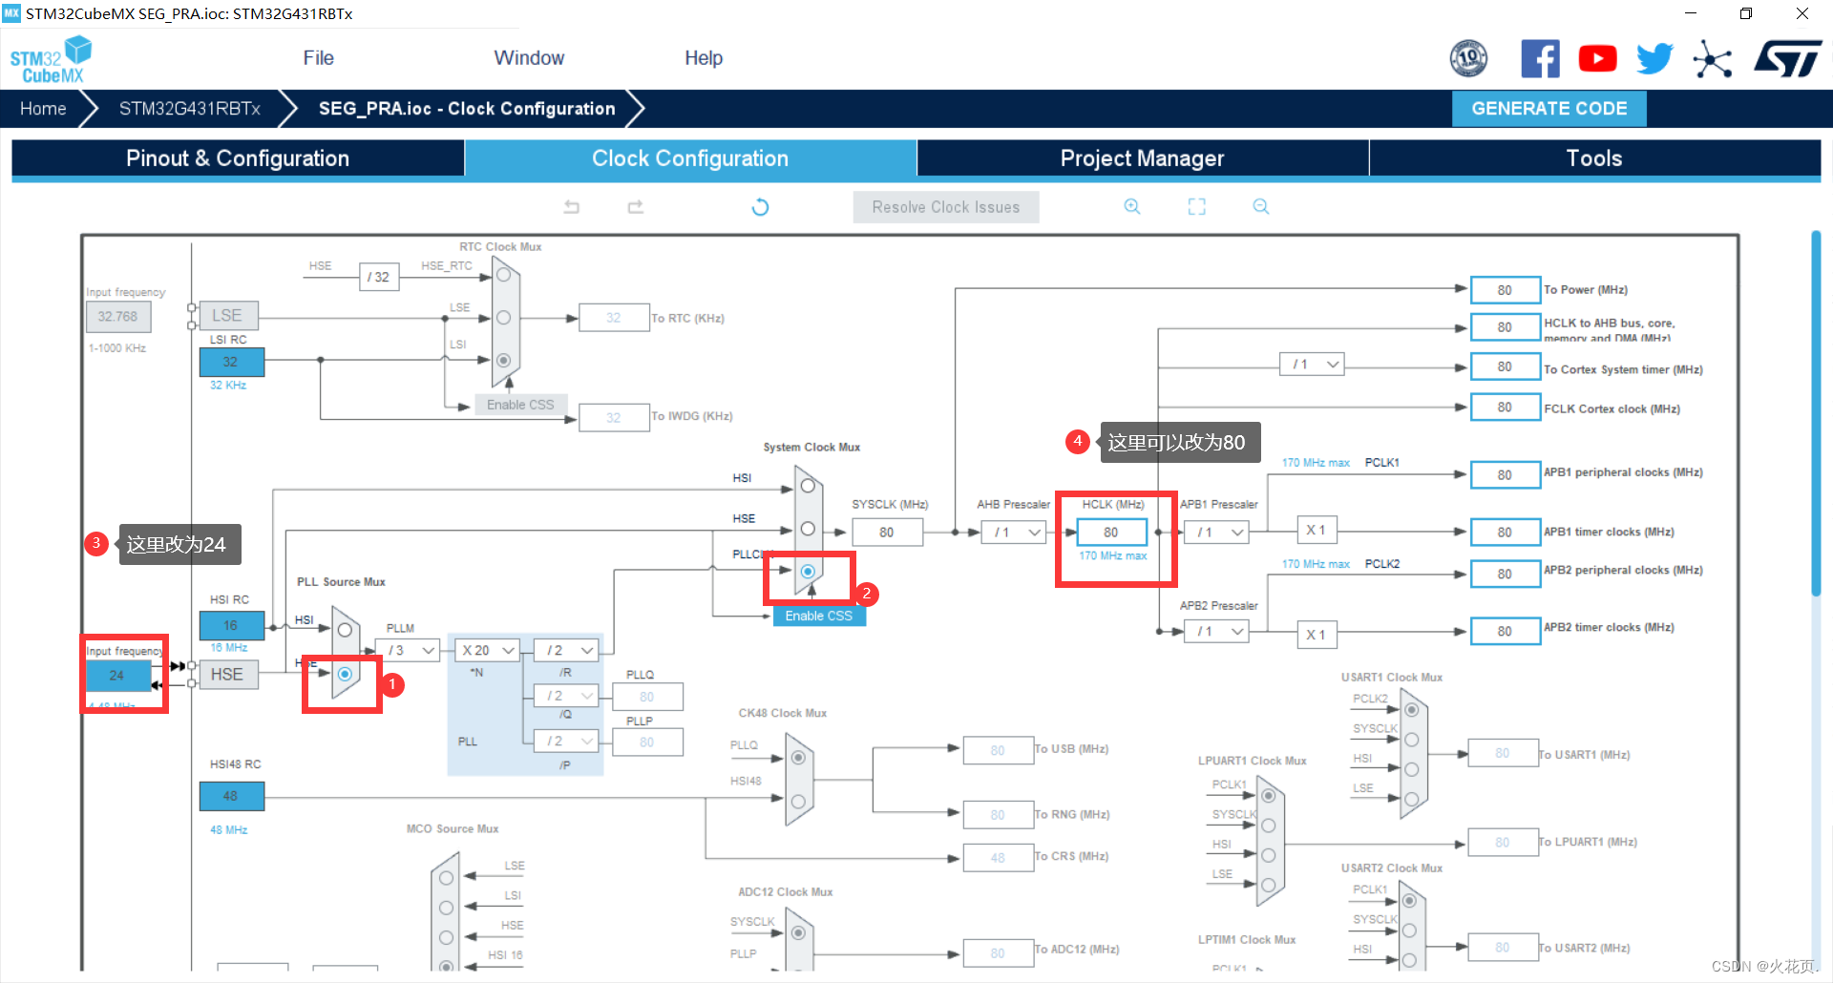1833x983 pixels.
Task: Select HSI48 in CK48 Clock Mux
Action: pyautogui.click(x=798, y=802)
